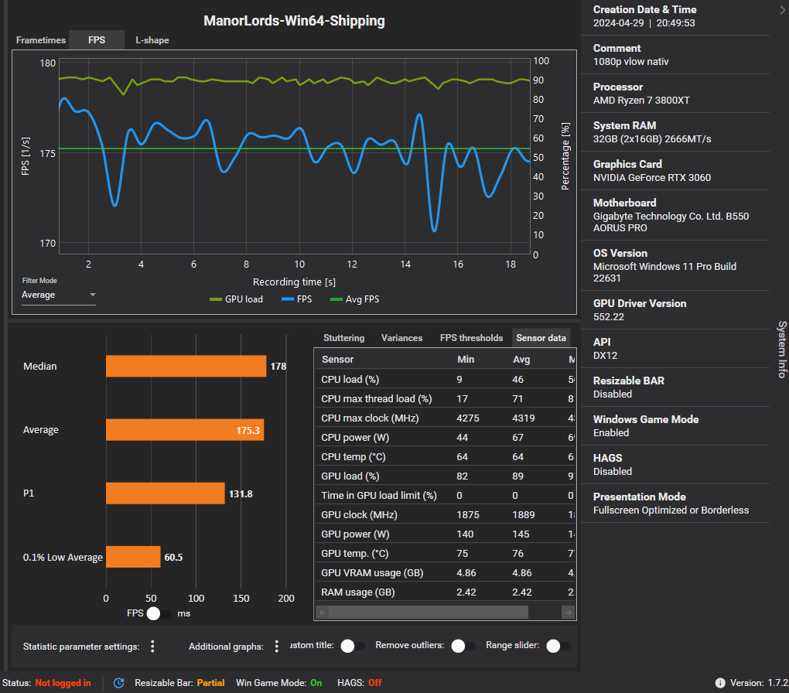This screenshot has height=693, width=789.
Task: Click the Fullscreen Optimized or Borderless value
Action: click(671, 510)
